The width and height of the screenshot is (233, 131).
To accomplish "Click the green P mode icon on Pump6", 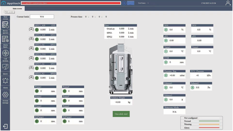I will click(65, 111).
